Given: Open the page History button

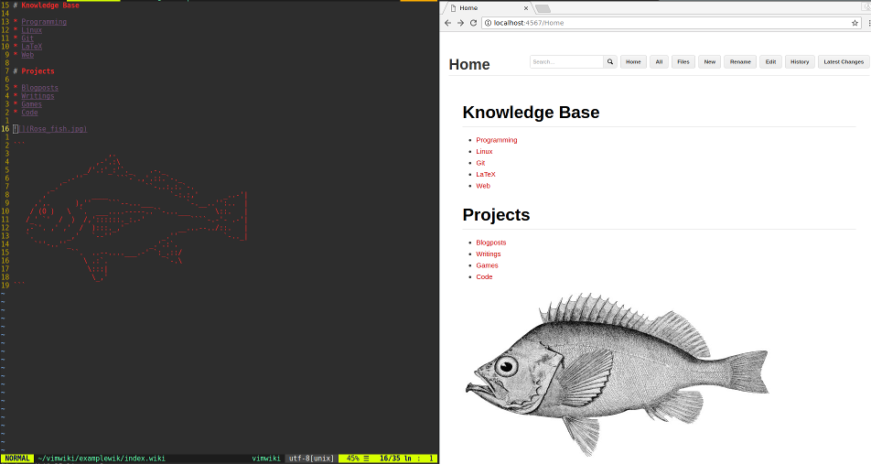Looking at the screenshot, I should click(800, 61).
